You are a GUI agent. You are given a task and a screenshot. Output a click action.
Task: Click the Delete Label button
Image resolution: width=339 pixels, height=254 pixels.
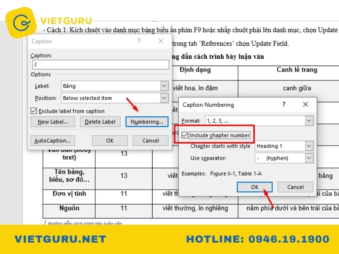100,122
